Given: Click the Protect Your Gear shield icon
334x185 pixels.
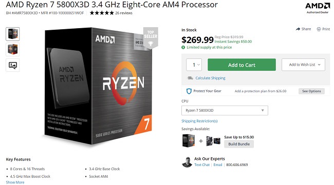Looking at the screenshot, I should coord(189,91).
